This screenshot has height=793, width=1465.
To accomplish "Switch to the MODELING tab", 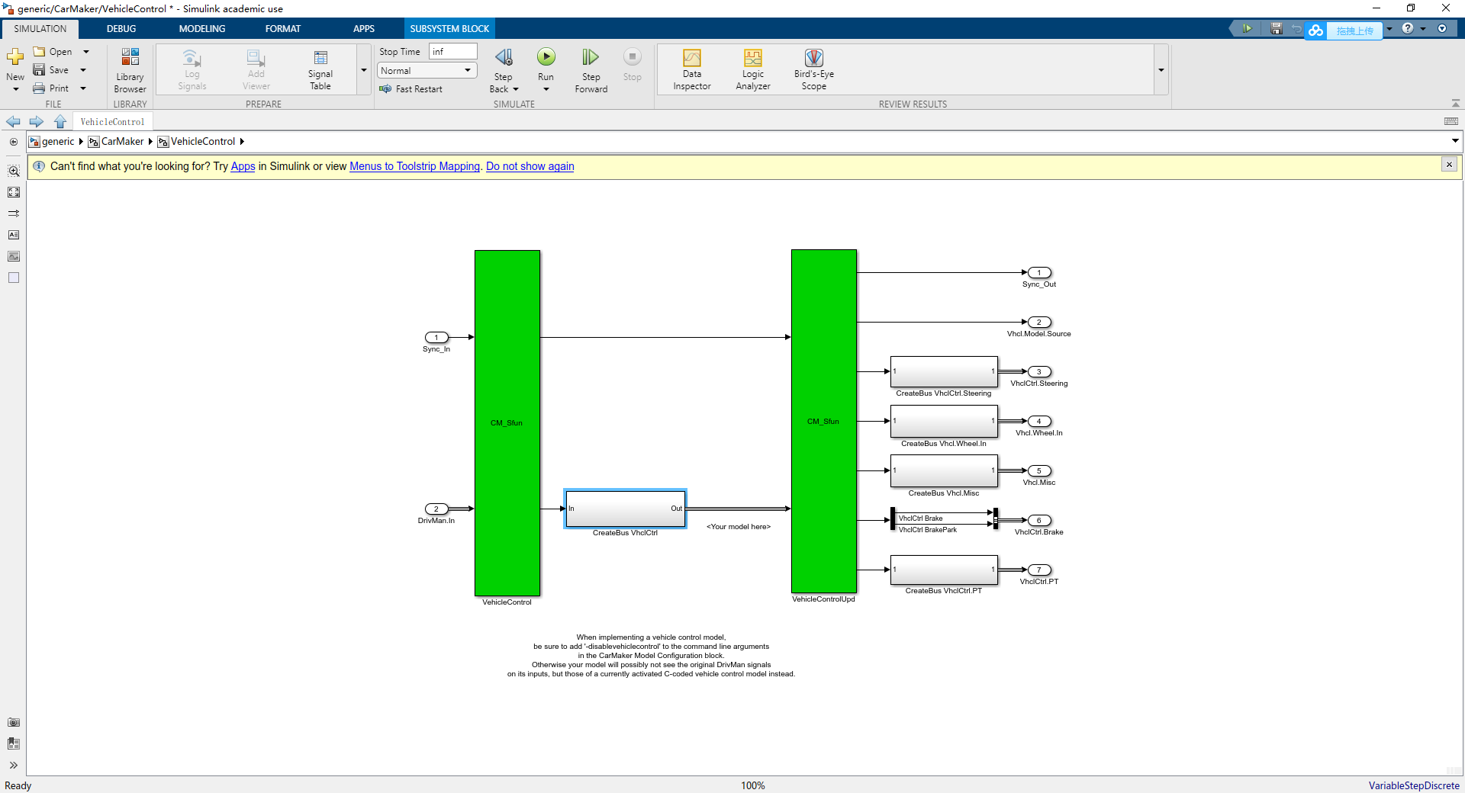I will 202,29.
